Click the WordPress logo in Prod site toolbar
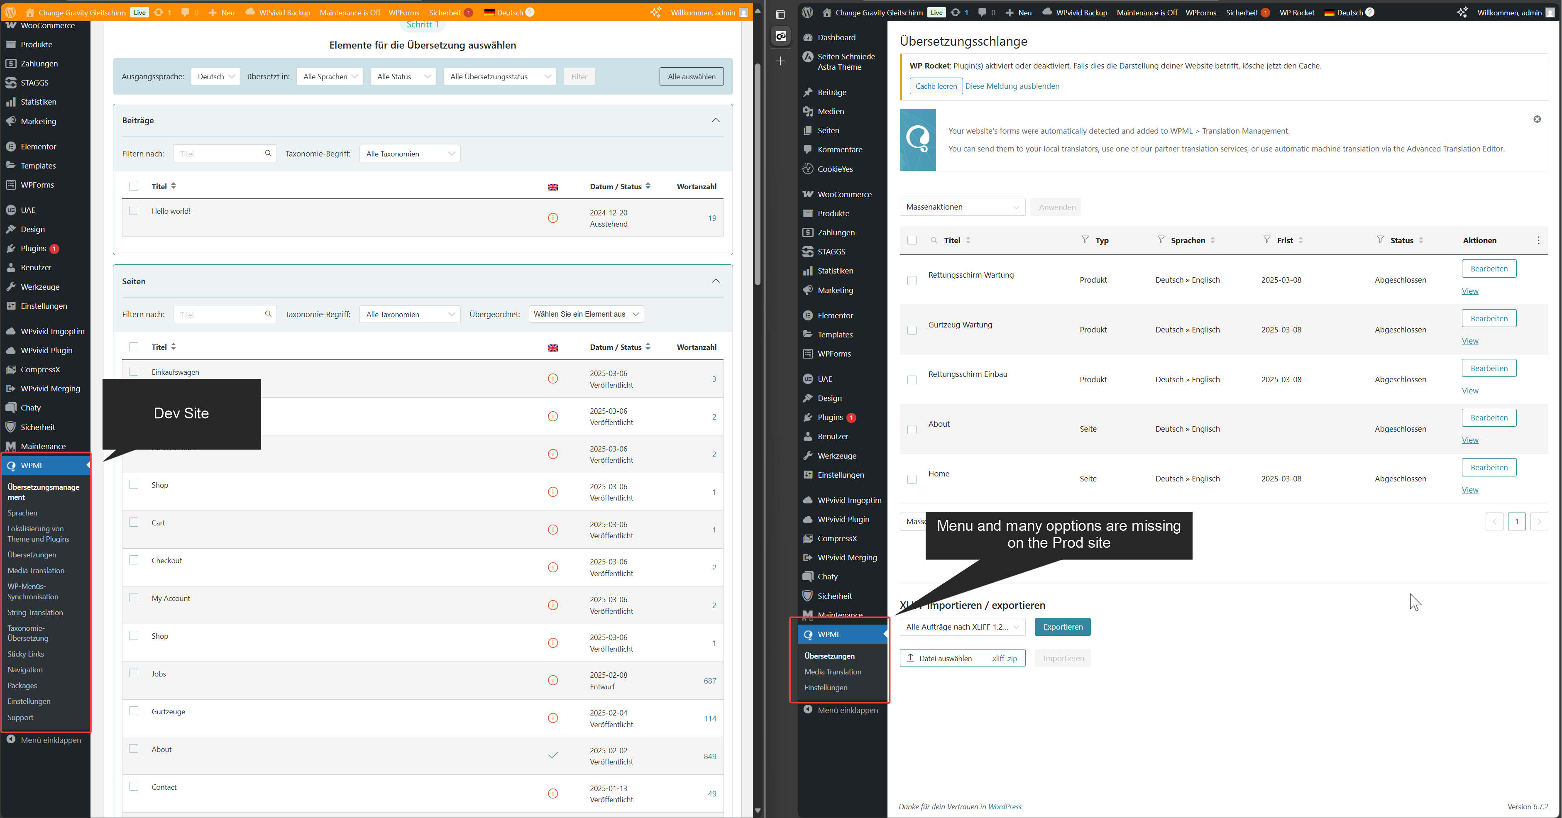 click(x=807, y=12)
